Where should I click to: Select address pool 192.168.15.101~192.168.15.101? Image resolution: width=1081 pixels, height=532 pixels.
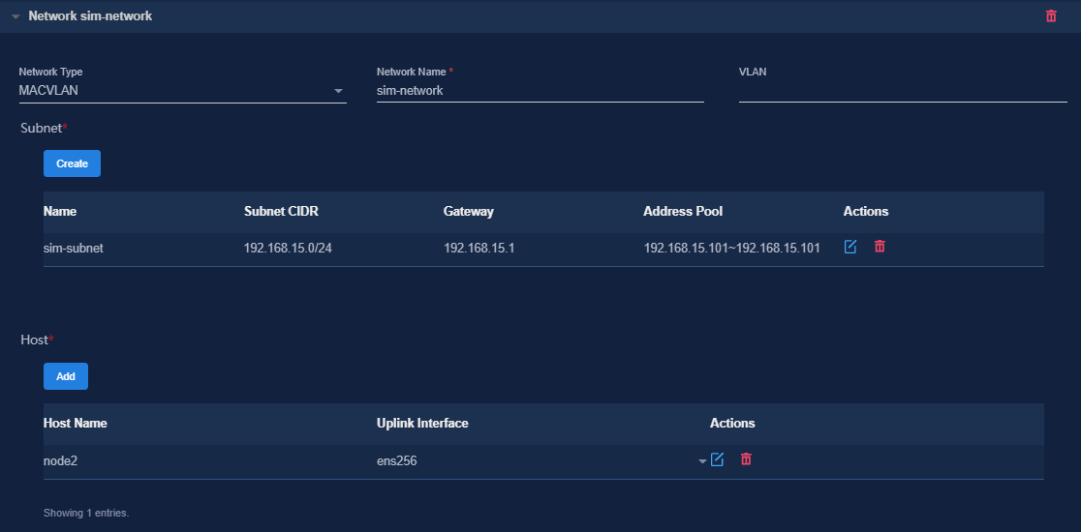[731, 249]
